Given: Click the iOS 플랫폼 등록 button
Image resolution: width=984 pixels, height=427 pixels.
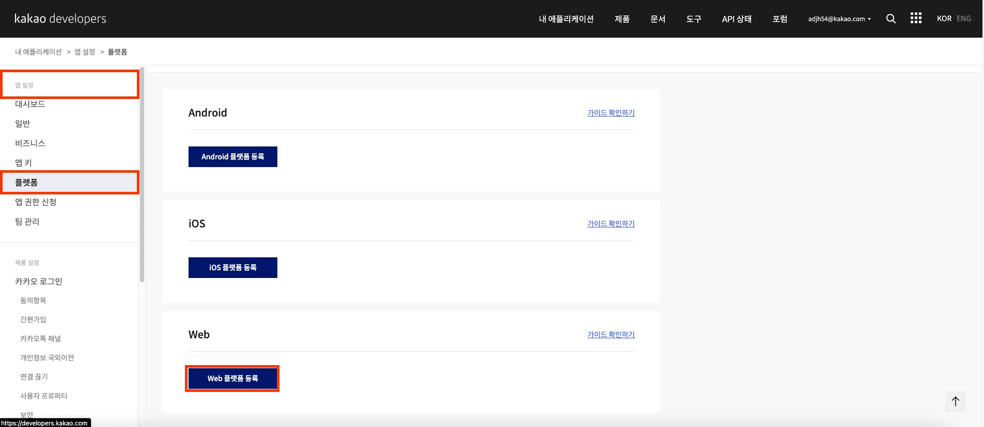Looking at the screenshot, I should click(x=233, y=268).
